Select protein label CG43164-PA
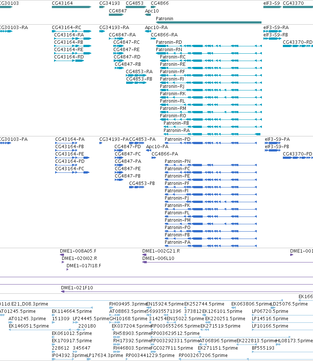The image size is (313, 361). pyautogui.click(x=70, y=139)
